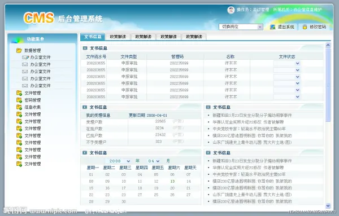Click the operator avatar icon in header
Image resolution: width=339 pixels, height=216 pixels.
pos(231,10)
